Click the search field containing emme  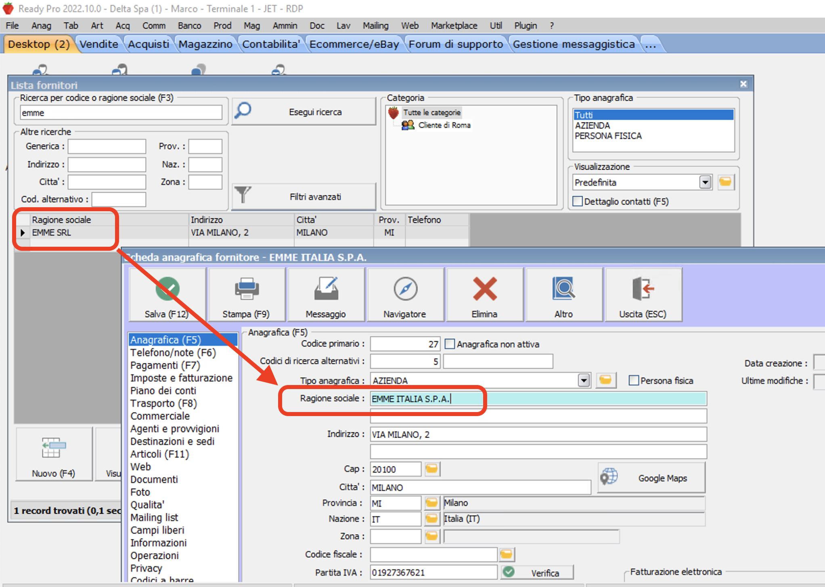[121, 112]
